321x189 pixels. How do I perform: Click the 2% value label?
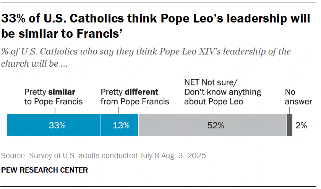coord(301,125)
